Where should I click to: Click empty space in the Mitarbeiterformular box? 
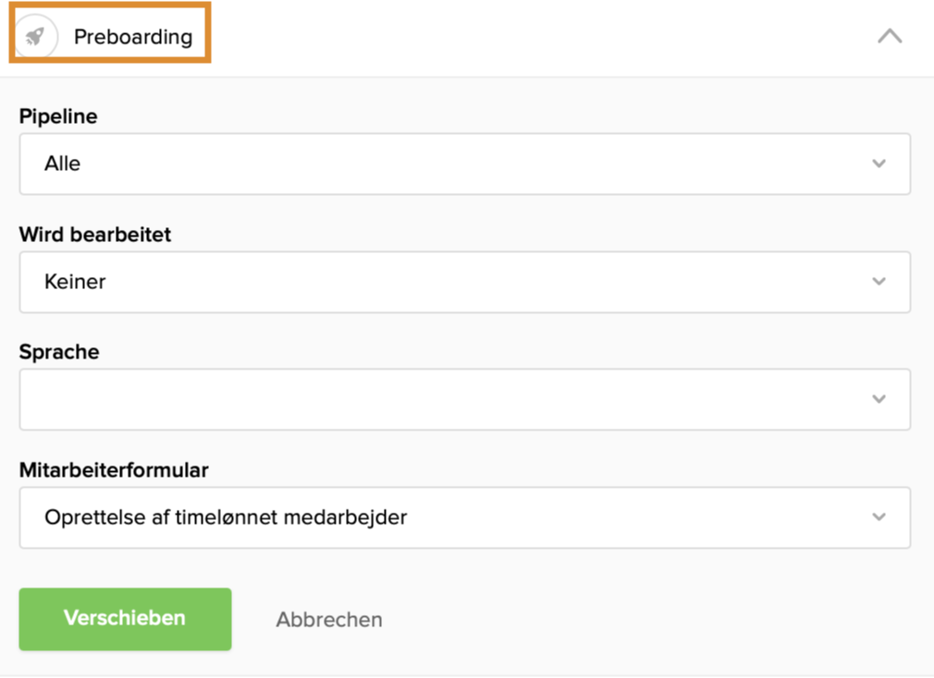click(647, 517)
